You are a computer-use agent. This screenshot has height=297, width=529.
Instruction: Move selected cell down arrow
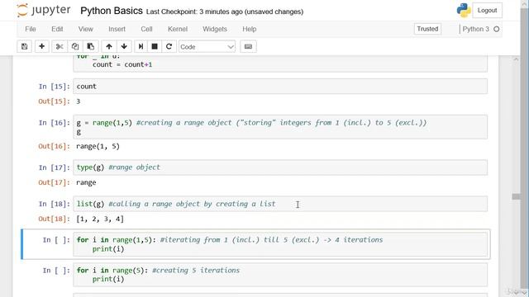[x=124, y=46]
